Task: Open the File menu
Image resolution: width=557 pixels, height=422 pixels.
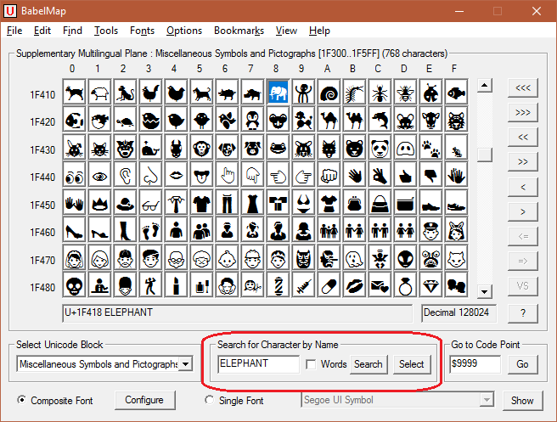Action: (x=14, y=31)
